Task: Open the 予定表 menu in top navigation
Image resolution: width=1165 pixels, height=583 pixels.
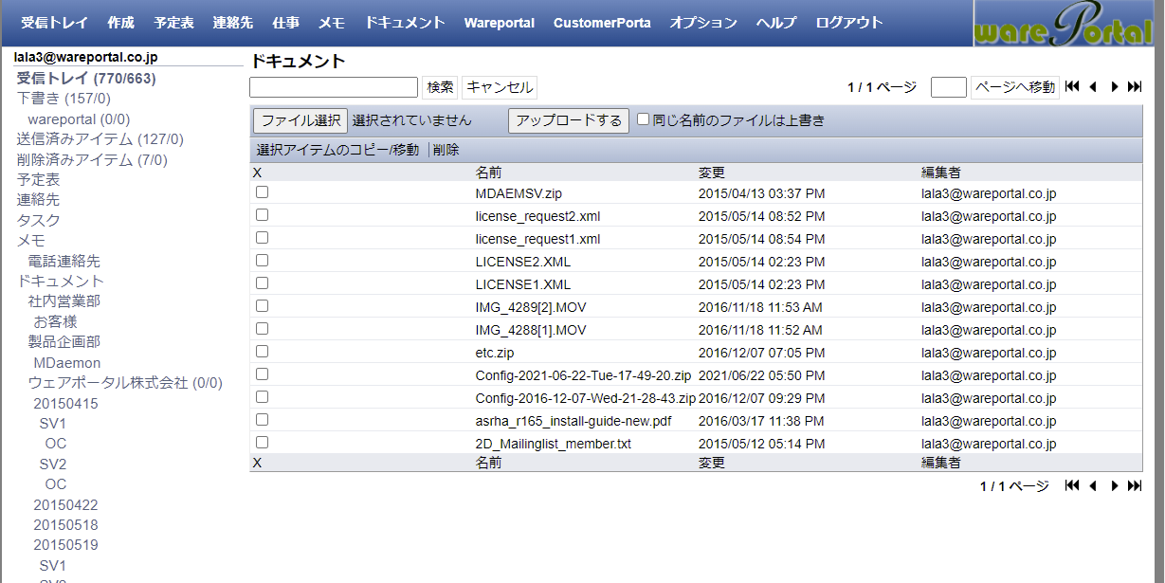Action: coord(173,23)
